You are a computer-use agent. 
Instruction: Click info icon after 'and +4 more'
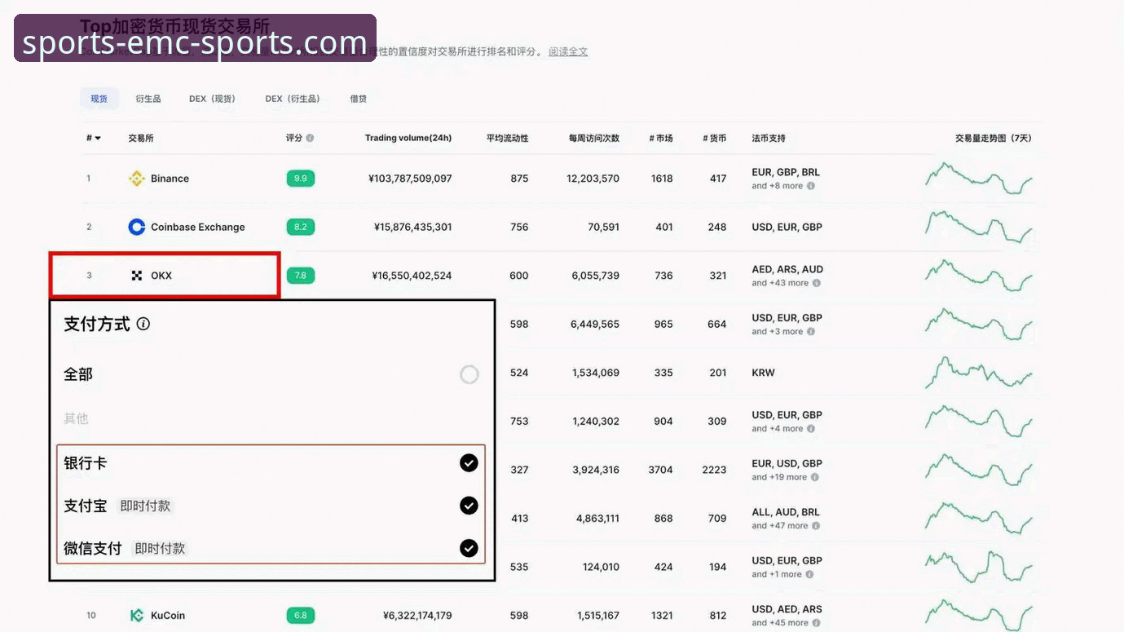click(x=811, y=429)
